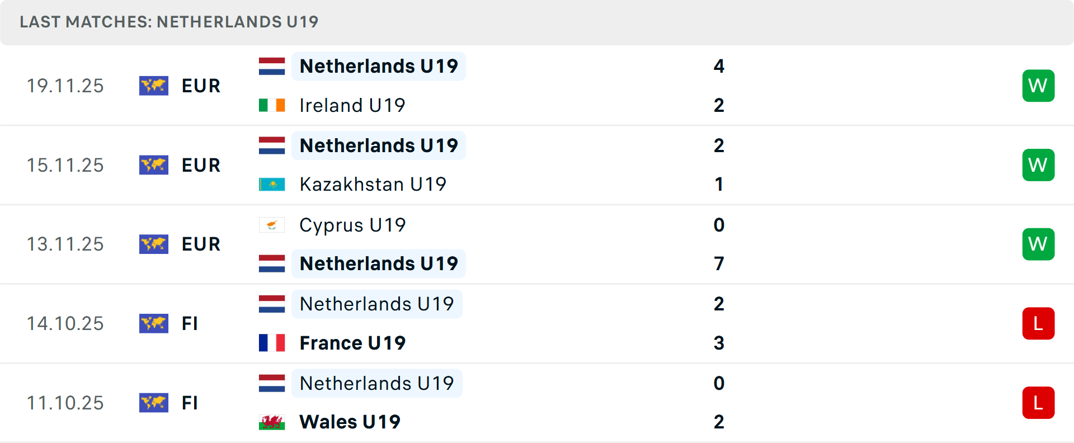
Task: Click the Wales U19 dragon flag icon
Action: coord(272,422)
